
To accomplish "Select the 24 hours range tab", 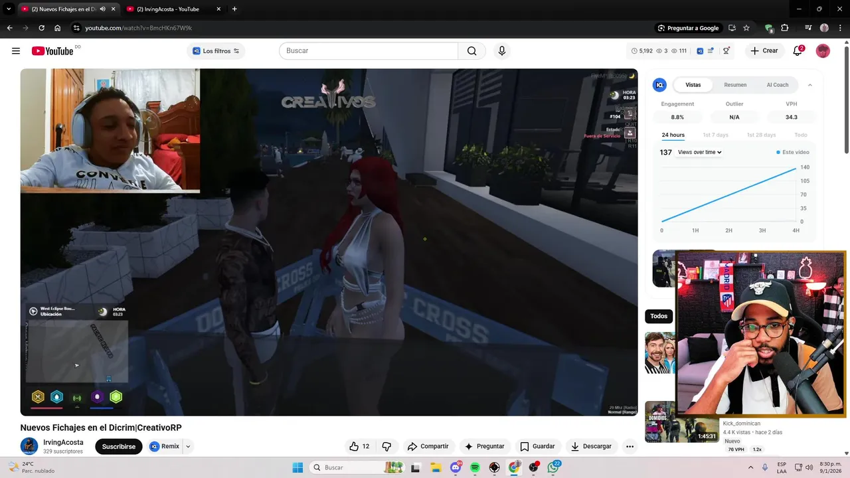I will tap(673, 135).
